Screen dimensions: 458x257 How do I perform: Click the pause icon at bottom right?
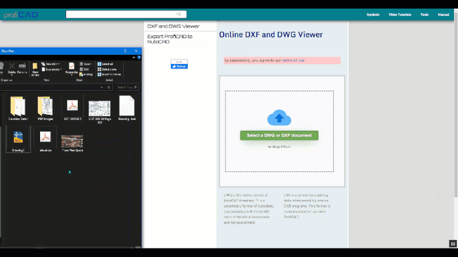[x=453, y=243]
